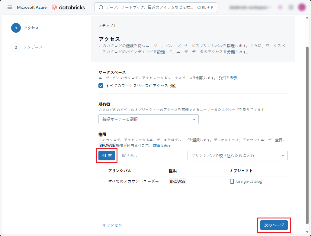The width and height of the screenshot is (311, 236).
Task: Uncheck すべてのワークスペースがアクセス可能 checkbox
Action: pyautogui.click(x=101, y=86)
